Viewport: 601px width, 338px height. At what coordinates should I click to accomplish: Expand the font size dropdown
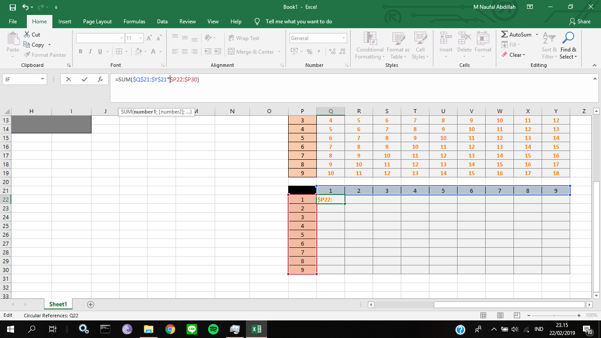click(x=140, y=38)
